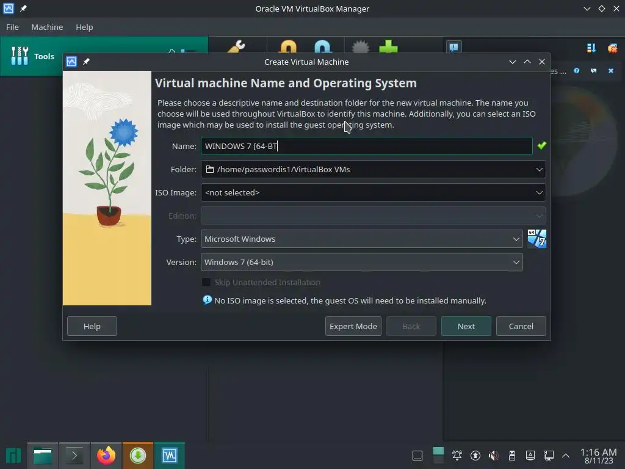This screenshot has height=469, width=625.
Task: Dismiss the notification with the blue x icon
Action: pos(610,71)
